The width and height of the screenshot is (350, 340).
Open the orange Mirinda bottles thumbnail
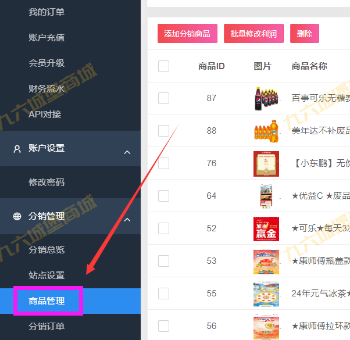pos(266,131)
